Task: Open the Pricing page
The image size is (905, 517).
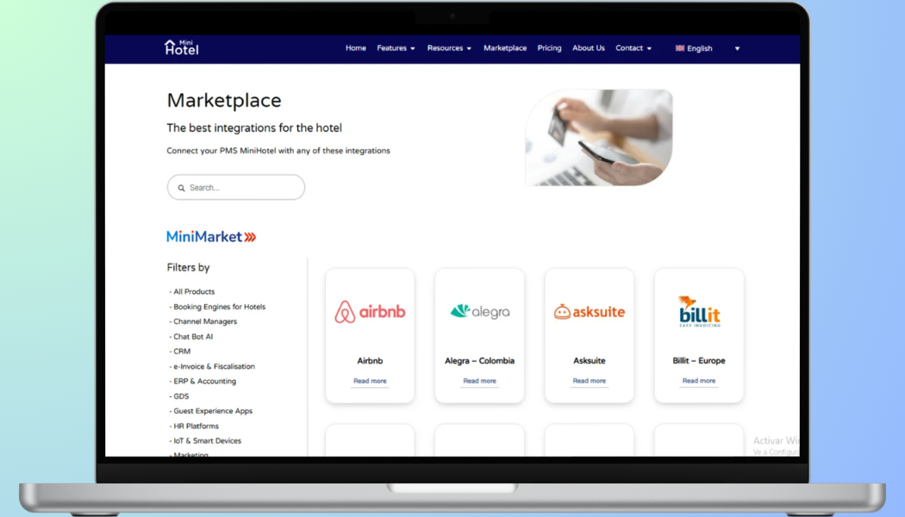Action: tap(549, 48)
